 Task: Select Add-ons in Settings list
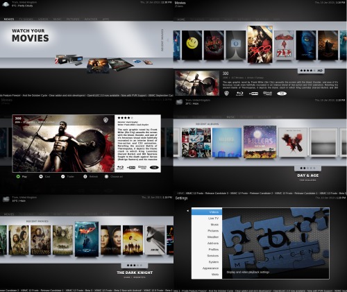[x=207, y=243]
